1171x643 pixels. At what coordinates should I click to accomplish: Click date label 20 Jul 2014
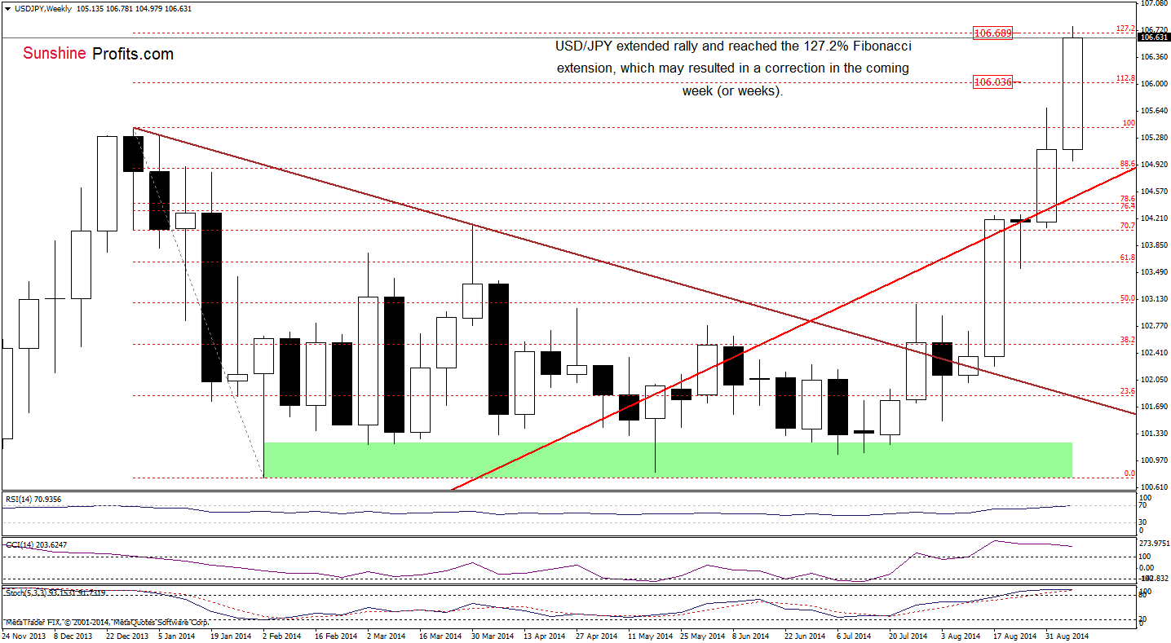click(908, 636)
